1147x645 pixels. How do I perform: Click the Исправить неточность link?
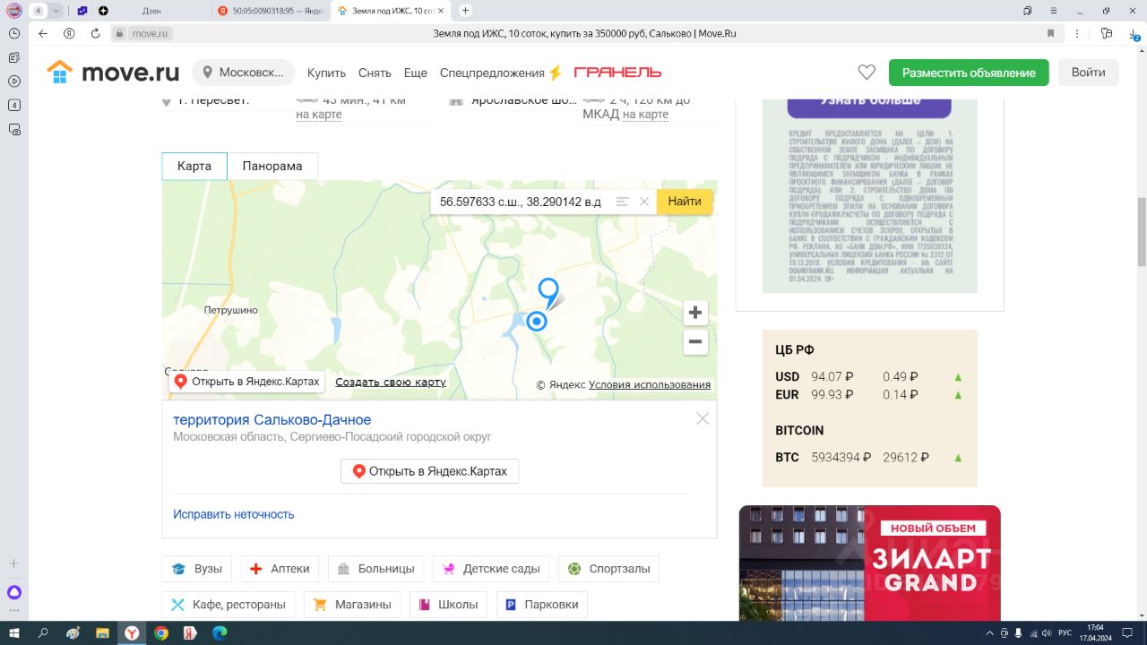[x=233, y=514]
